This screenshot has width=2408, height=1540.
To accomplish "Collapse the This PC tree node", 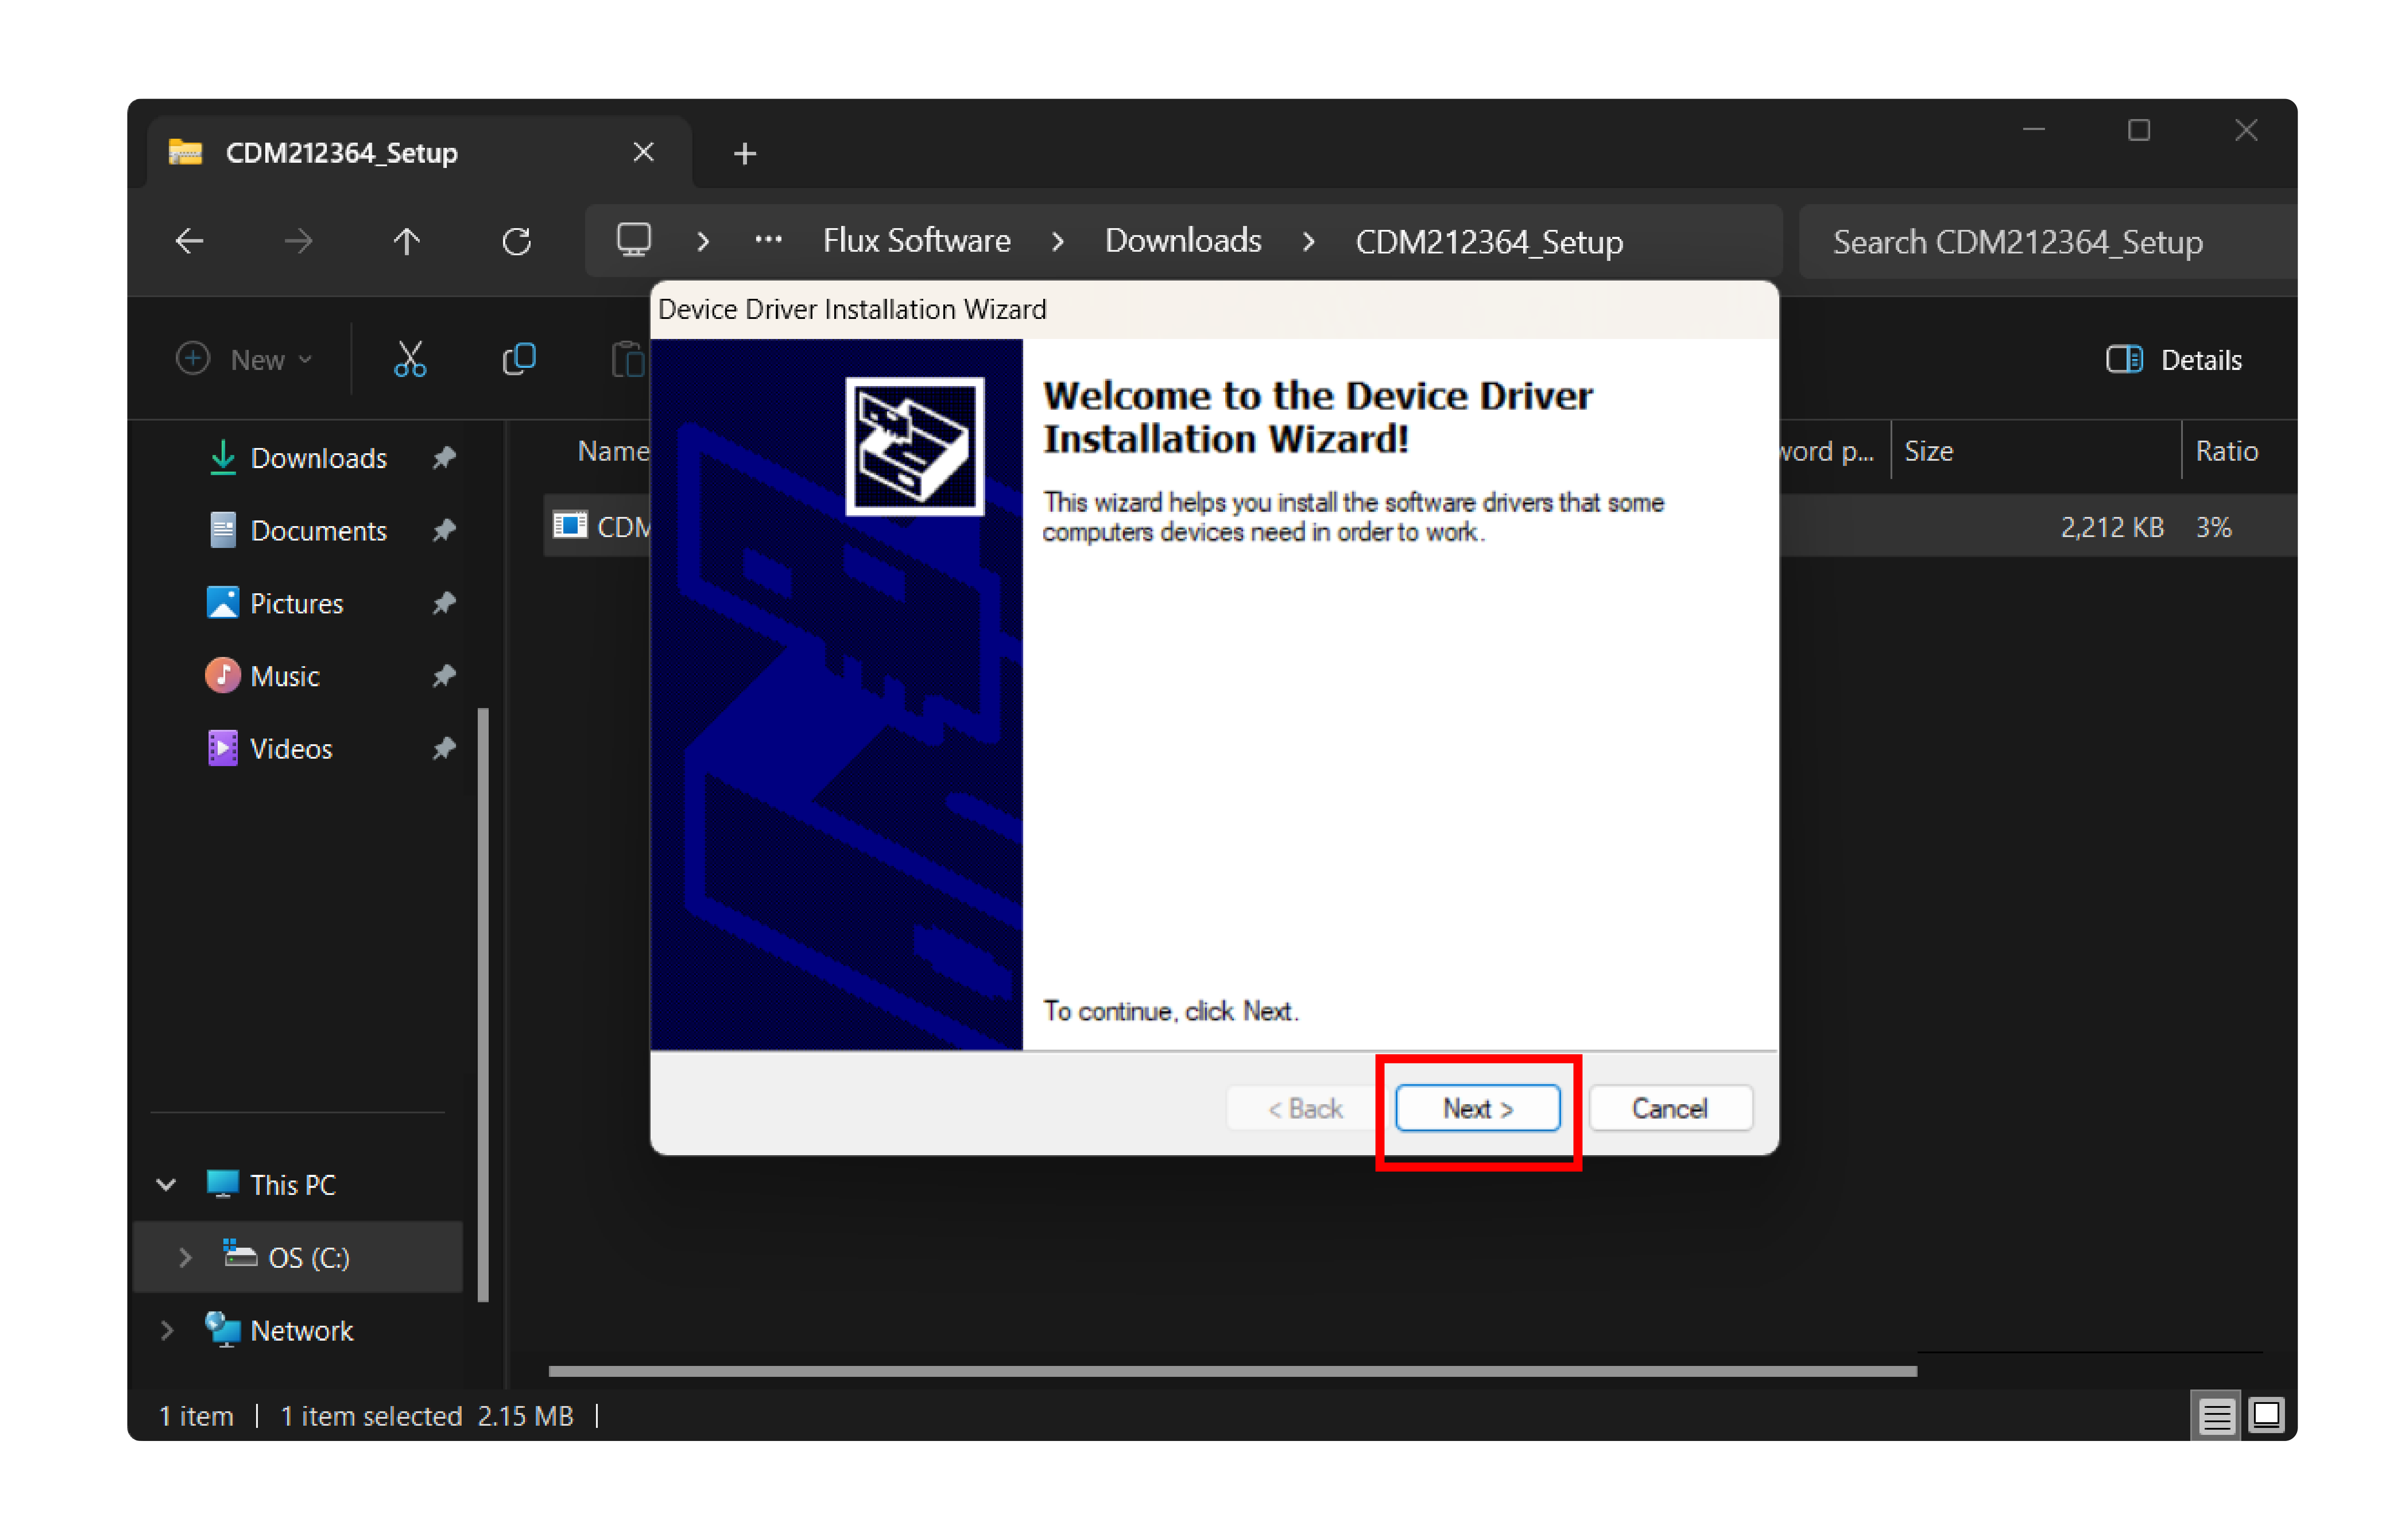I will click(x=166, y=1184).
